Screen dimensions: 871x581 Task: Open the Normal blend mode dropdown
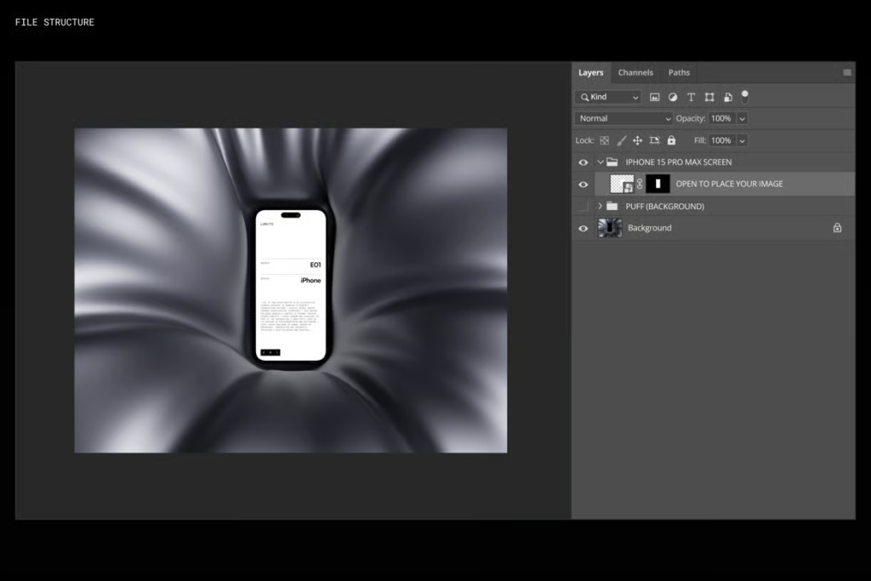click(x=624, y=118)
